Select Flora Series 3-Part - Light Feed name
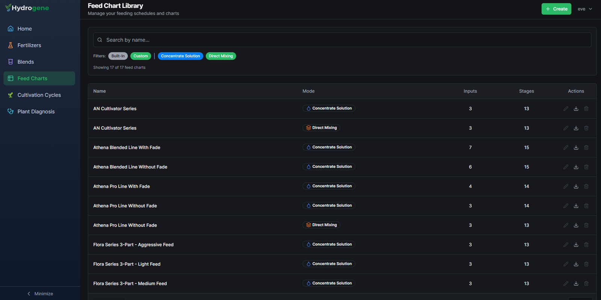The height and width of the screenshot is (300, 601). tap(127, 264)
